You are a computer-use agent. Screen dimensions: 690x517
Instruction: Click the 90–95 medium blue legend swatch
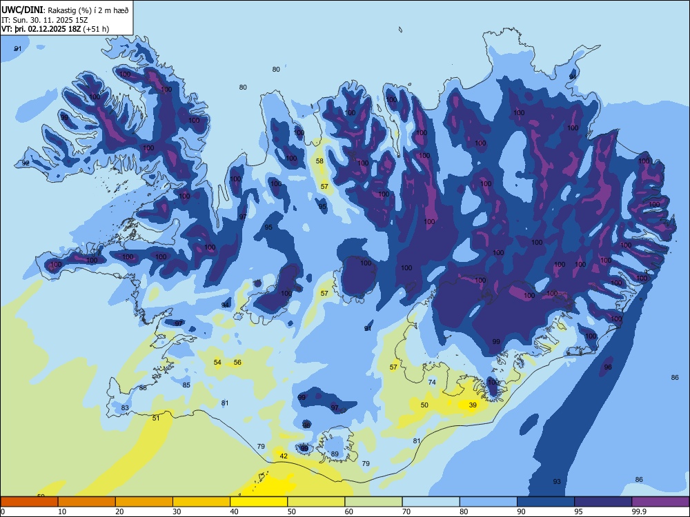(546, 502)
